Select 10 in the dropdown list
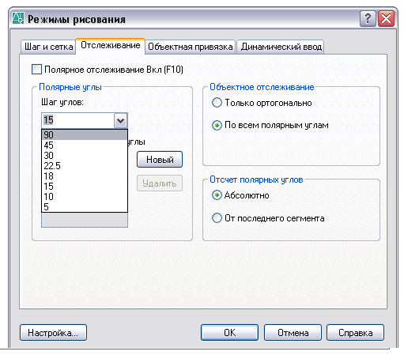The width and height of the screenshot is (404, 355). click(85, 197)
